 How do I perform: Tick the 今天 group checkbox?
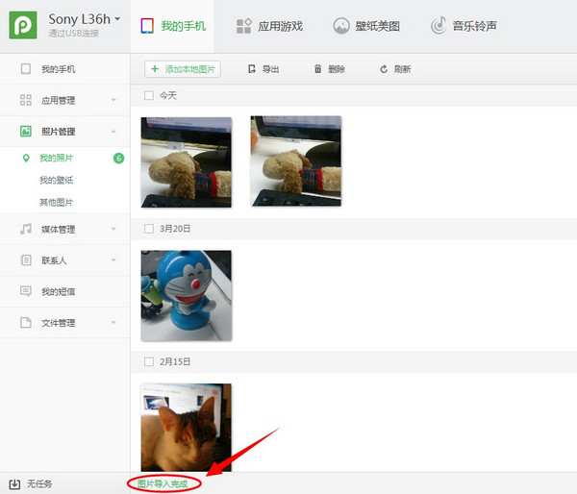click(149, 96)
